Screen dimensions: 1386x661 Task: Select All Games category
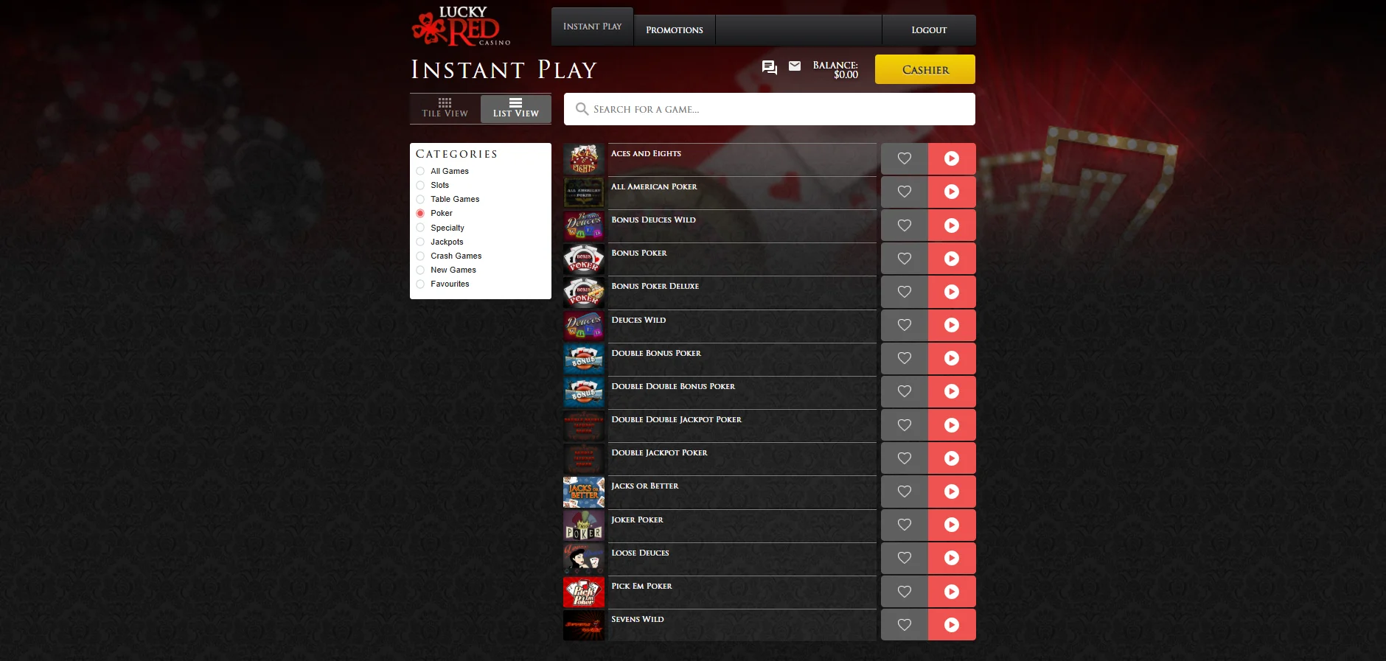coord(420,171)
